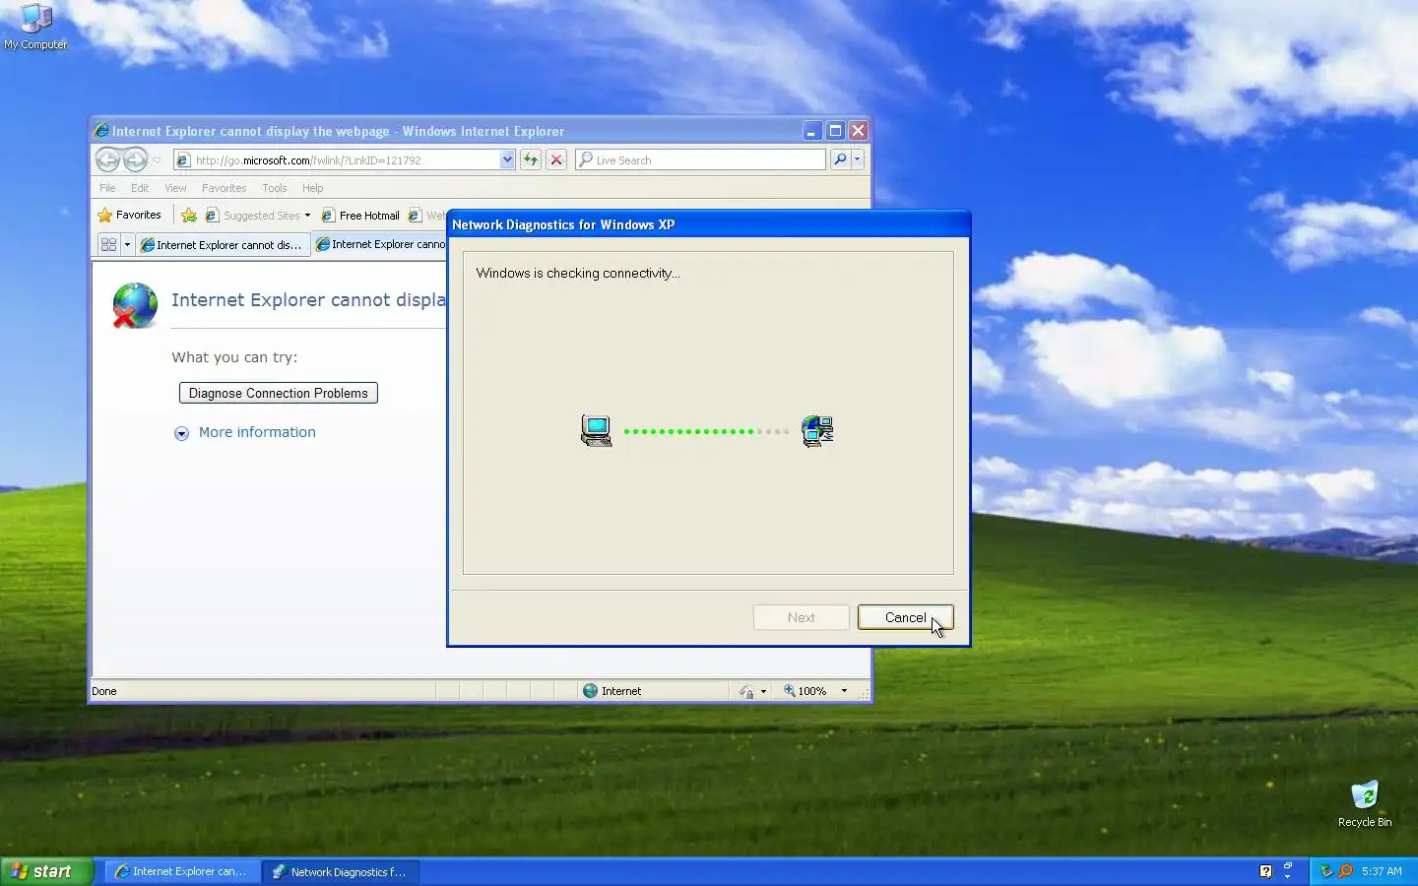This screenshot has width=1418, height=886.
Task: Click the IE logo in title bar
Action: click(100, 131)
